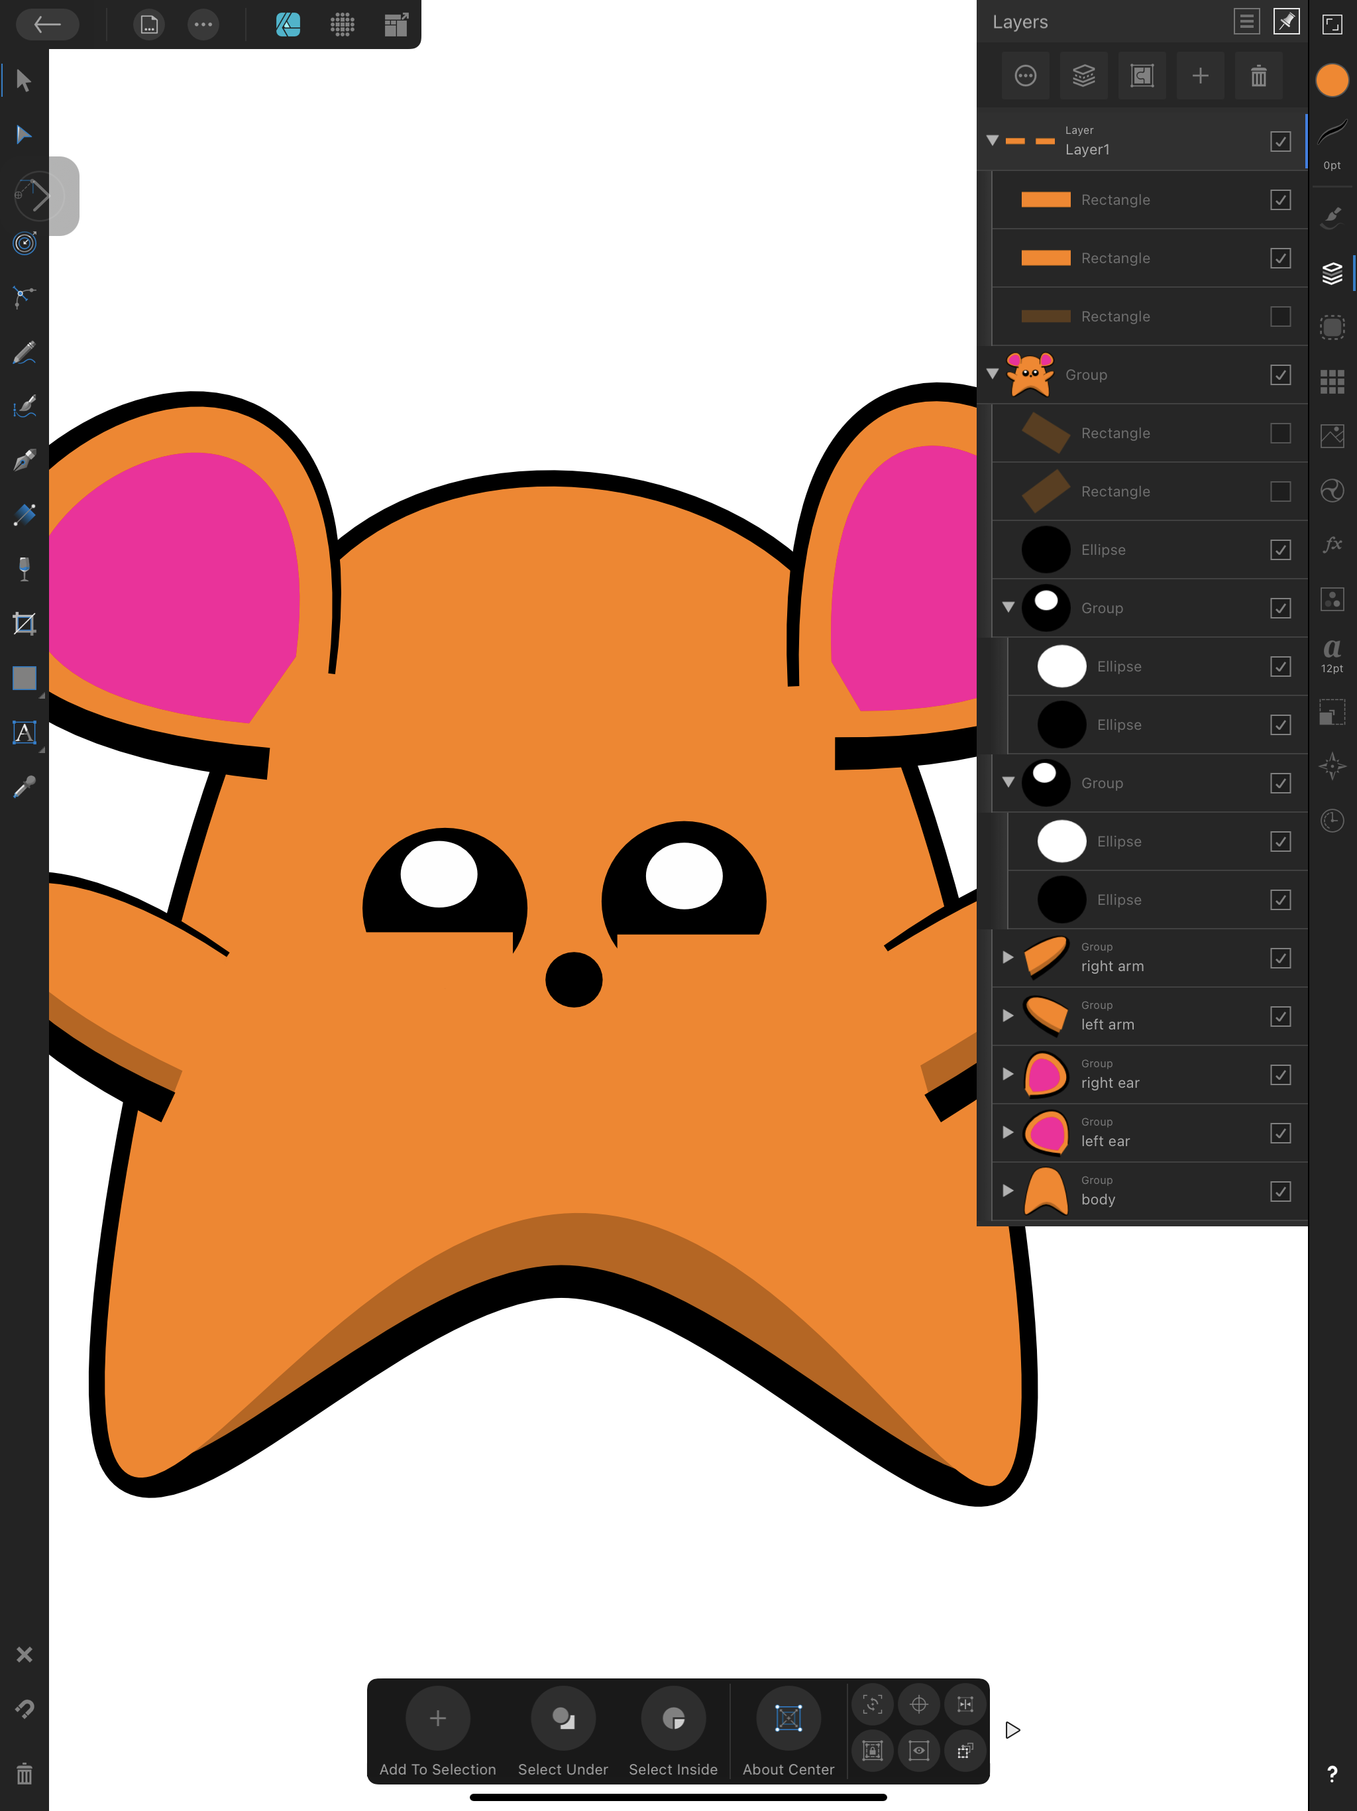This screenshot has height=1811, width=1357.
Task: Open the fx layer effects studio
Action: [x=1332, y=544]
